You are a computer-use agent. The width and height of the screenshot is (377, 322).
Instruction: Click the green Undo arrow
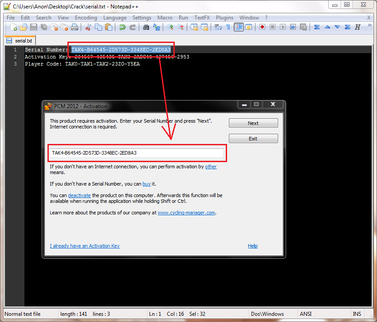pyautogui.click(x=122, y=27)
